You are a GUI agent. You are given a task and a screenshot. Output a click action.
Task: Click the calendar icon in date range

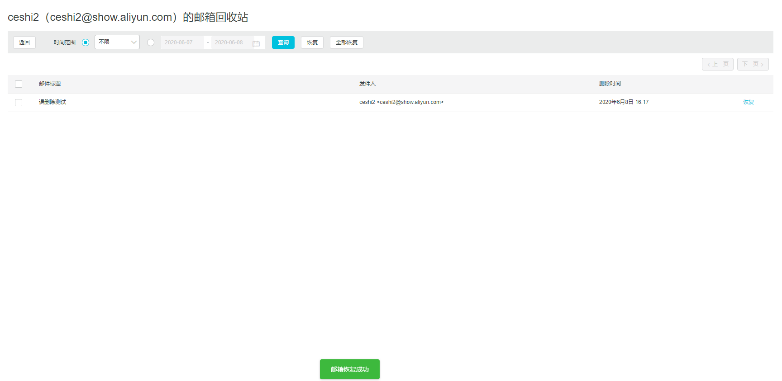pyautogui.click(x=256, y=43)
